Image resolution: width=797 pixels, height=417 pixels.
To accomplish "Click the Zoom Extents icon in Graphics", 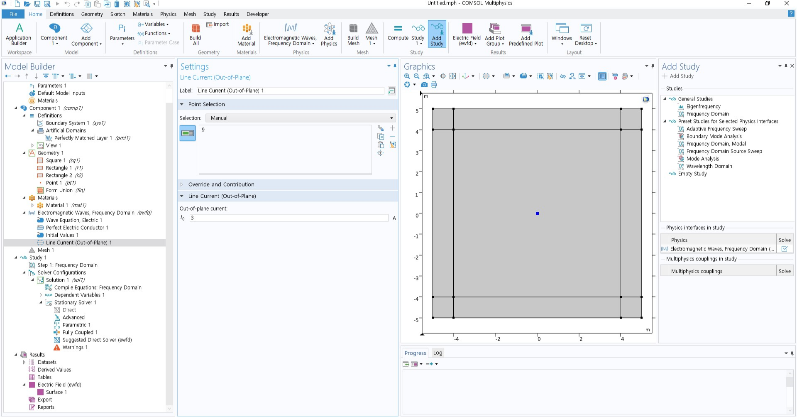I will click(x=453, y=76).
